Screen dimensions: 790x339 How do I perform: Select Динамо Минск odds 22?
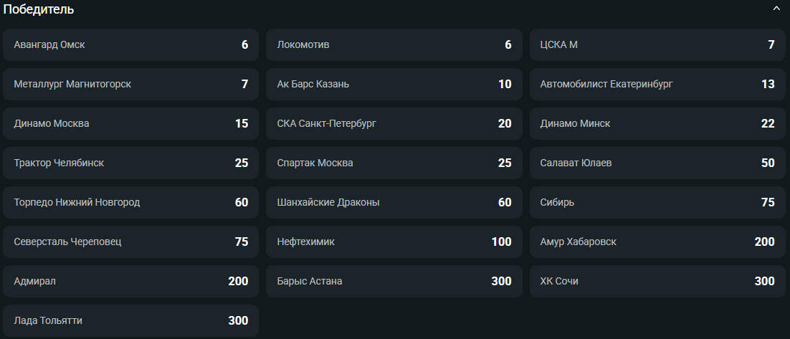657,123
